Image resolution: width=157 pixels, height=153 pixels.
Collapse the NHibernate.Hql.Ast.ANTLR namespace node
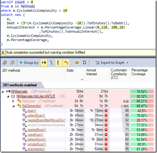8,97
